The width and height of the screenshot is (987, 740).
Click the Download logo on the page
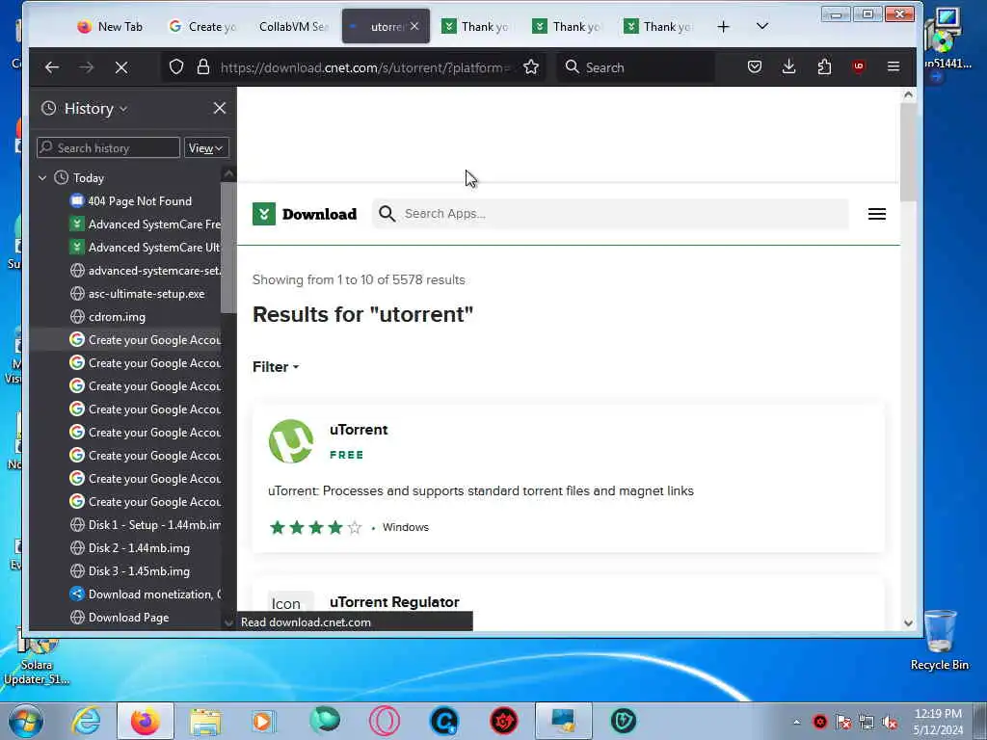(305, 214)
